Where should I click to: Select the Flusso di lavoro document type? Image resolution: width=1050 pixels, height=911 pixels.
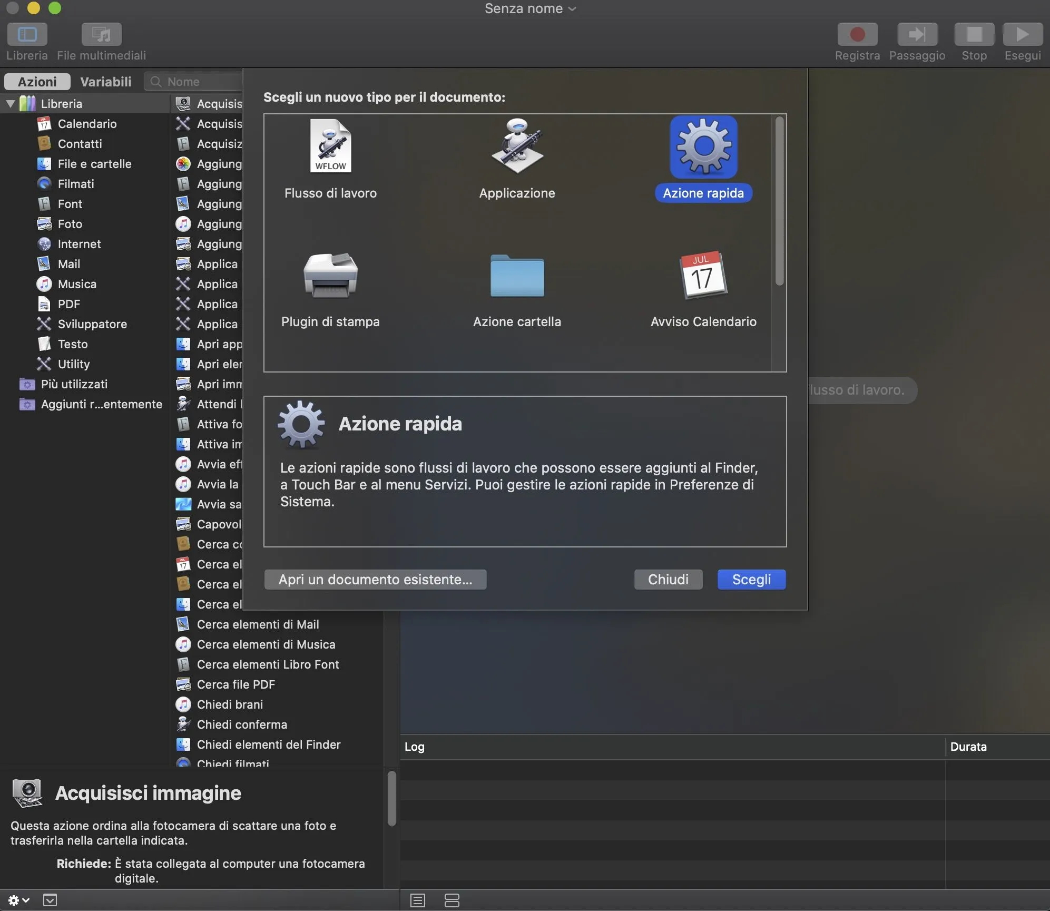pos(330,158)
